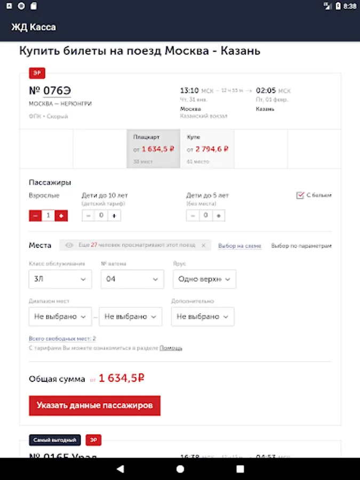Image resolution: width=360 pixels, height=480 pixels.
Task: Open the 'Выбор на схеме' link
Action: [239, 246]
